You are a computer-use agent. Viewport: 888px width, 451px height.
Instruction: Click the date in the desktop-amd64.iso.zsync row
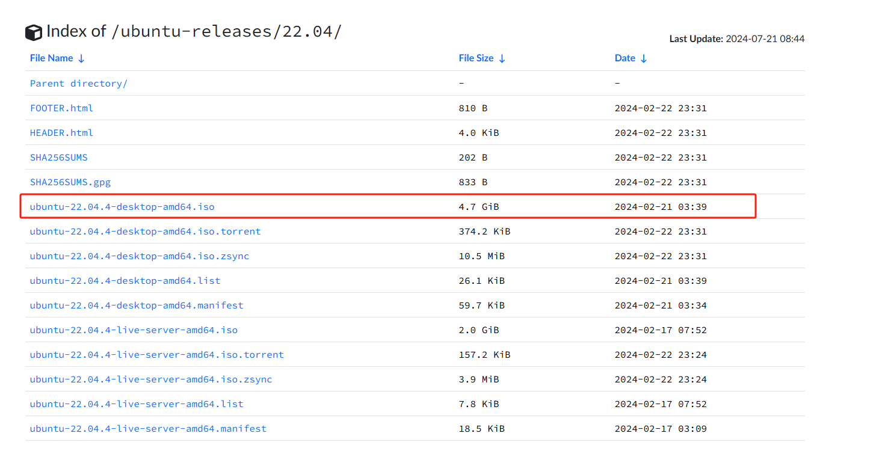(661, 256)
